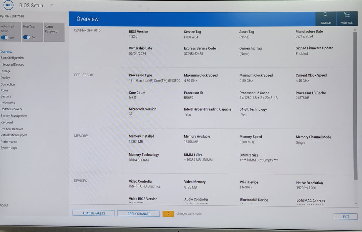The image size is (362, 232).
Task: Open the Admin Password tile
Action: click(54, 32)
